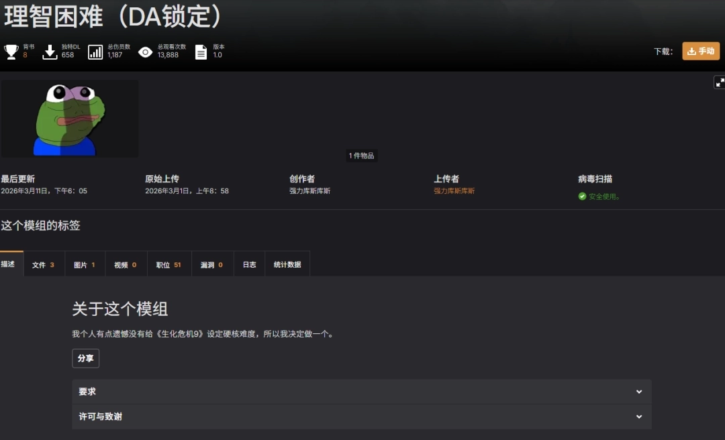
Task: View the 日志 logs tab
Action: (x=249, y=265)
